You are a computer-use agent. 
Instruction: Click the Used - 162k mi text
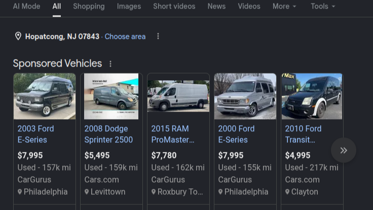178,168
